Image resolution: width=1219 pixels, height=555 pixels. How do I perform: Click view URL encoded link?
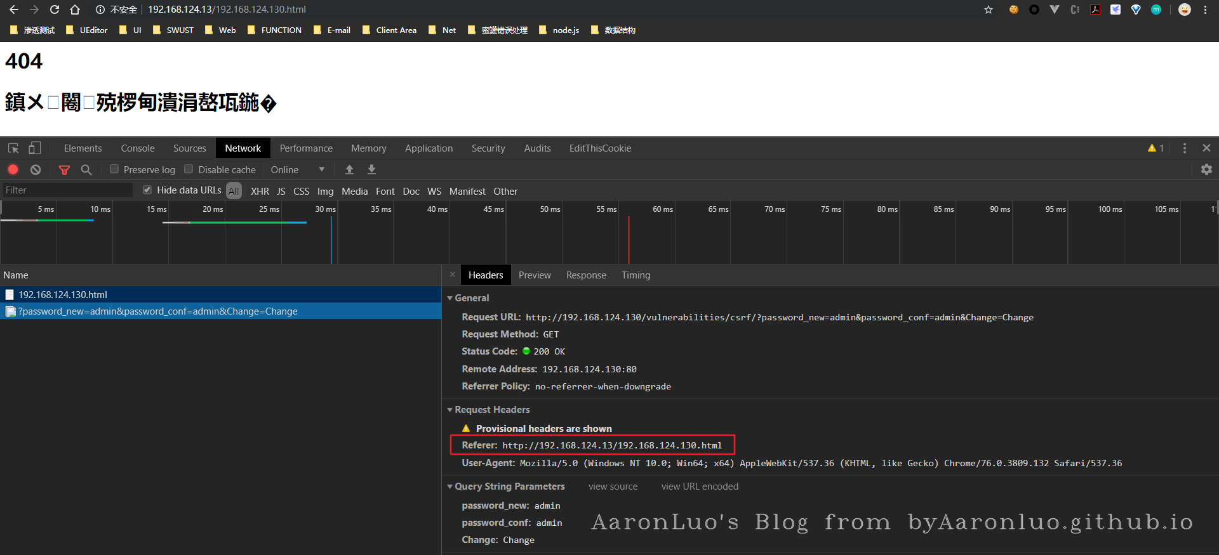pos(700,486)
